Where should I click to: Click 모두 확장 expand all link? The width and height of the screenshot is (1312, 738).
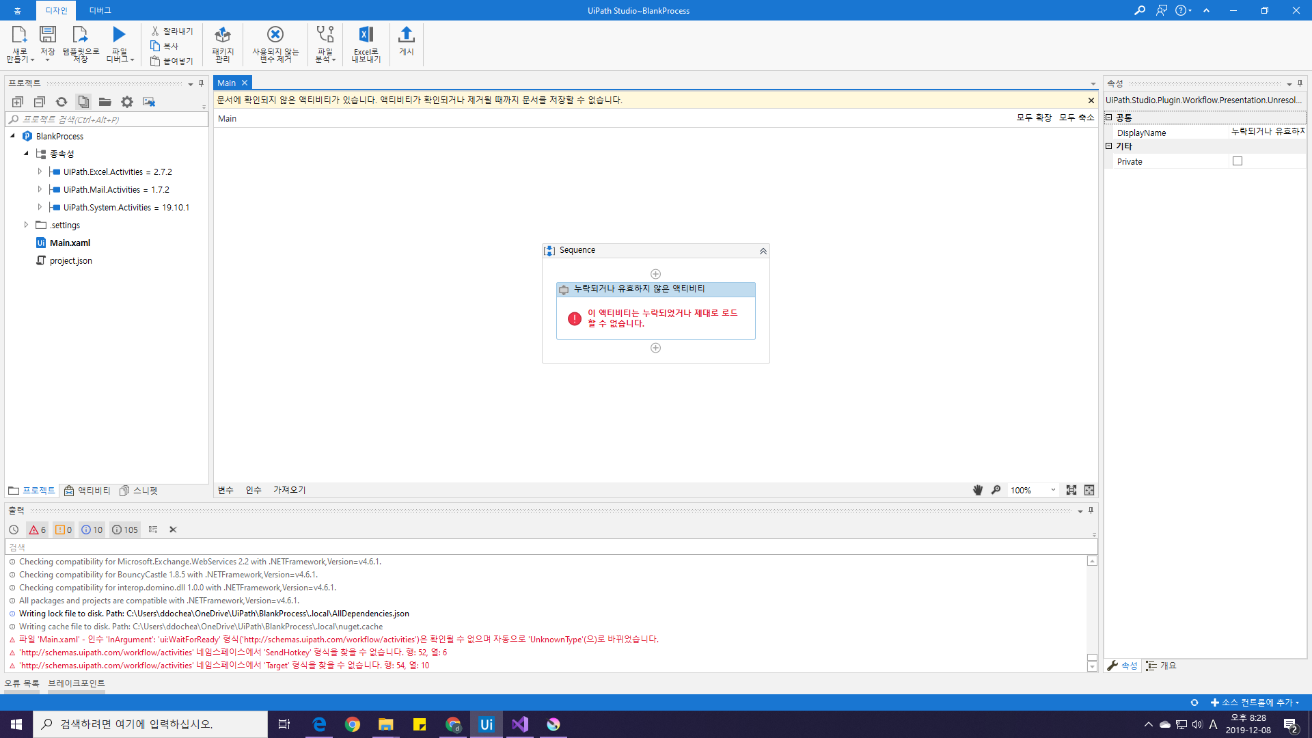click(1034, 118)
